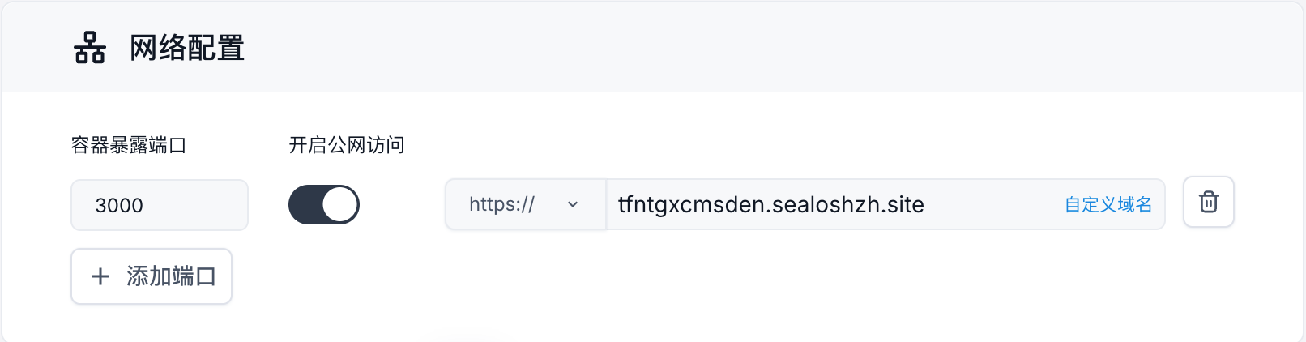
Task: Delete the port entry with the trash icon
Action: 1208,202
